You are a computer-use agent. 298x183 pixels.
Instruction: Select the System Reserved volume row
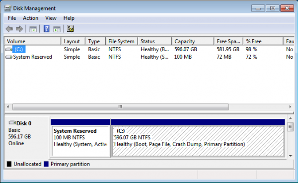(x=149, y=57)
